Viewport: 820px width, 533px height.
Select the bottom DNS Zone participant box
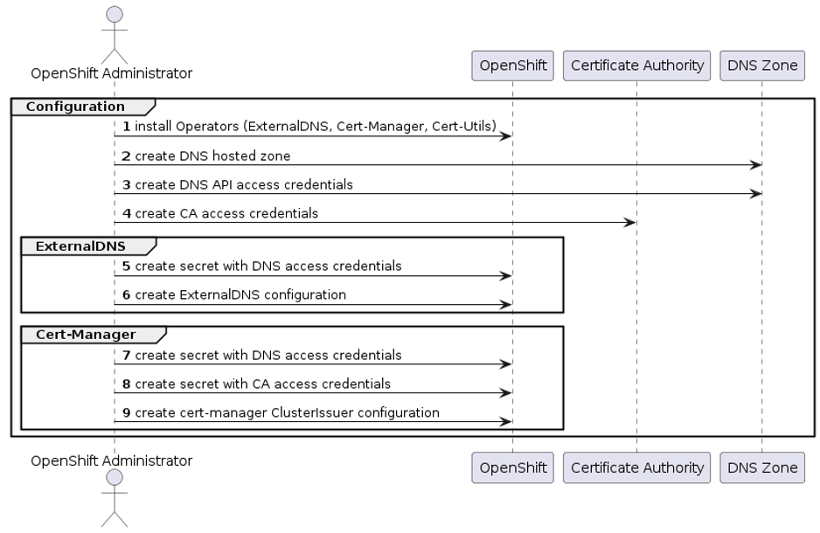[762, 467]
